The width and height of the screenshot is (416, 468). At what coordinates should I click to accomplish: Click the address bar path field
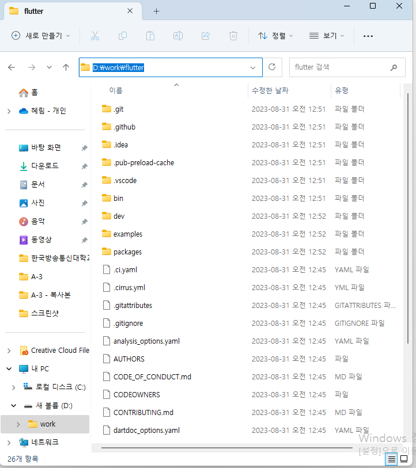171,67
